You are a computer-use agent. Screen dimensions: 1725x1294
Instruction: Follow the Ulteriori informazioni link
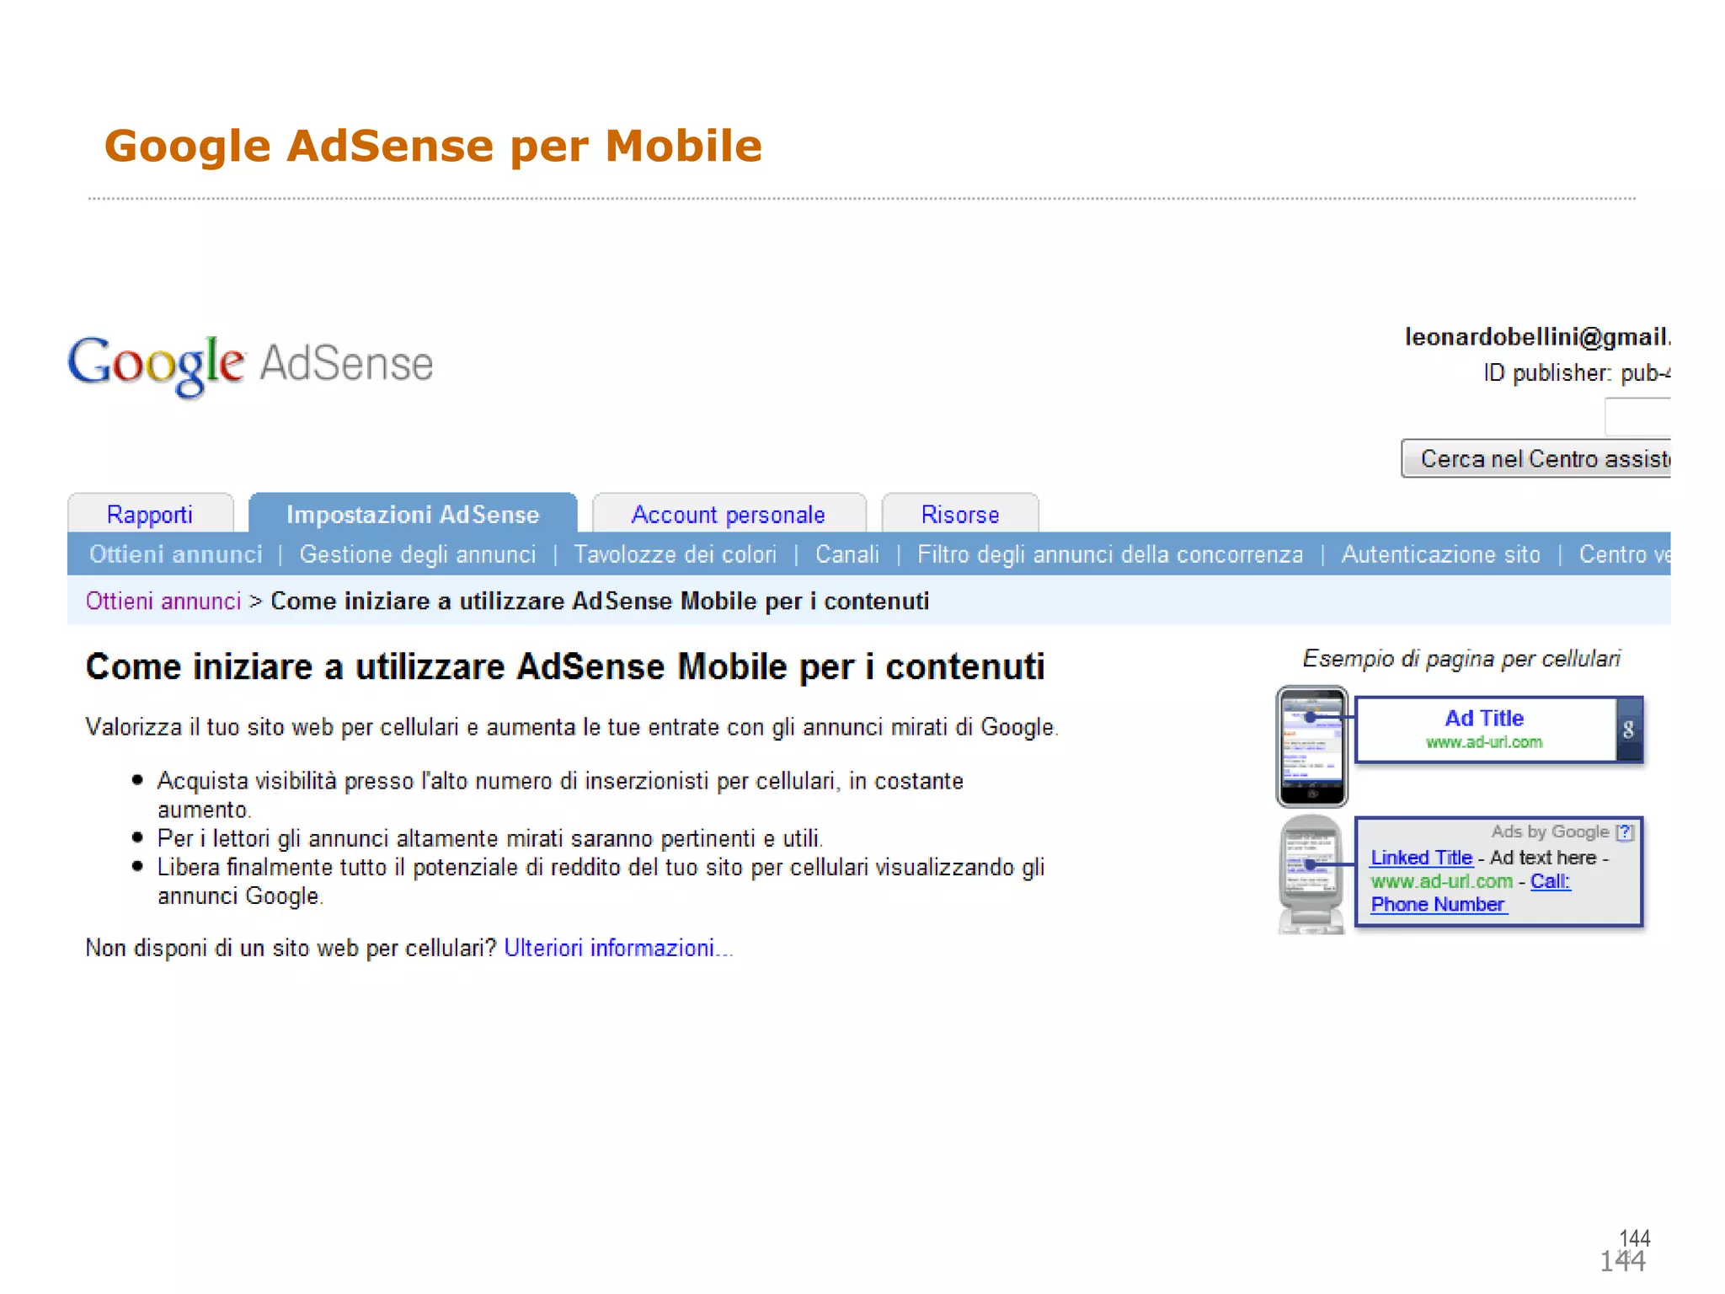[619, 948]
